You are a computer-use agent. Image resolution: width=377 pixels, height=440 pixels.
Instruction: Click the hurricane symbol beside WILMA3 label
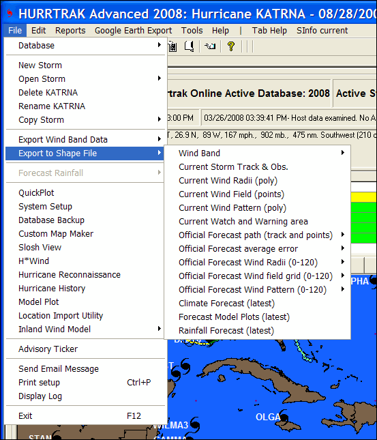click(194, 424)
